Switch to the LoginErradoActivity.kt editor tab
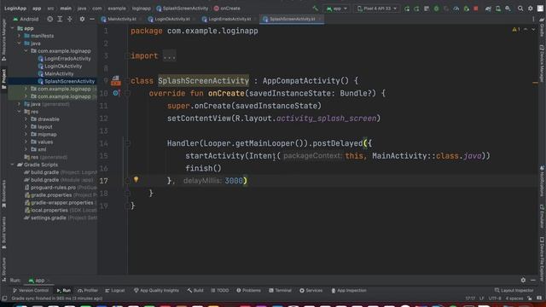 [229, 19]
